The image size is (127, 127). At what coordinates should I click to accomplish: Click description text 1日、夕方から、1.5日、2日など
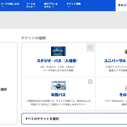pos(58,67)
